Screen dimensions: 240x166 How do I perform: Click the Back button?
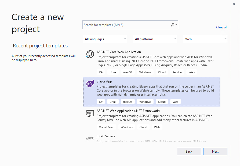point(189,152)
